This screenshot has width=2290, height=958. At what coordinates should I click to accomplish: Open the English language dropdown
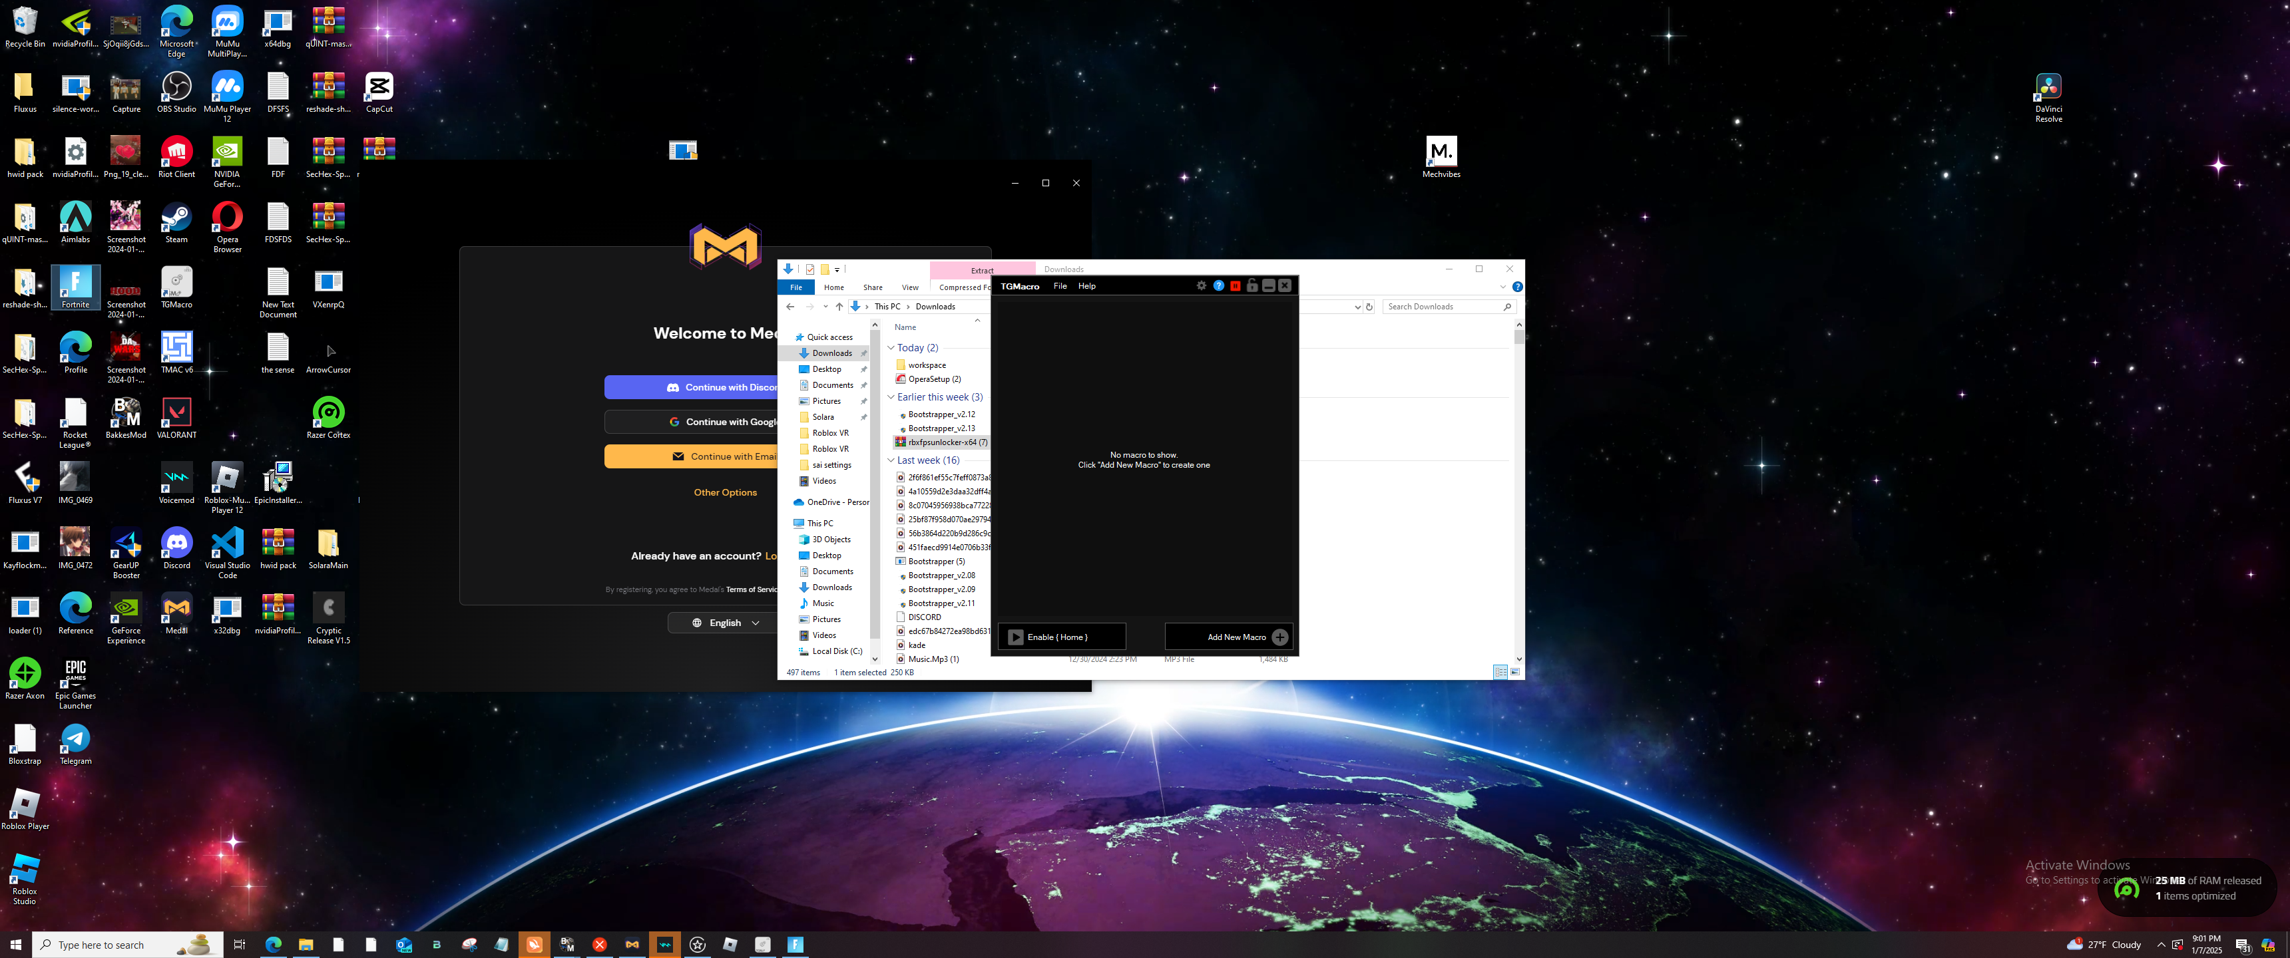click(x=726, y=623)
